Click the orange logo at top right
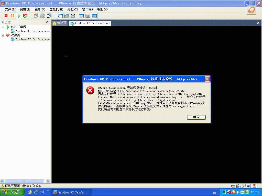Screen dimensions: 262x196 [x=251, y=10]
